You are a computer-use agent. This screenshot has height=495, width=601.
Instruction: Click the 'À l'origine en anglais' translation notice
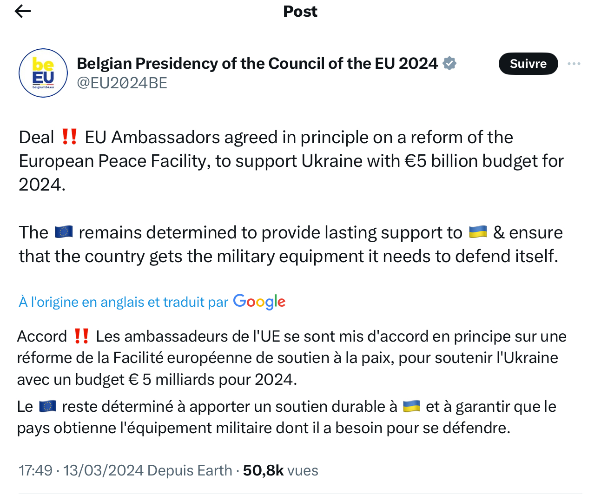(x=123, y=302)
